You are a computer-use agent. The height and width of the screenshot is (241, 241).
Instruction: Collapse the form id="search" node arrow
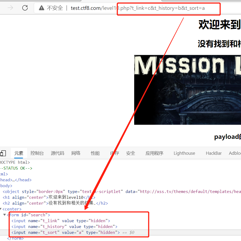click(5, 215)
